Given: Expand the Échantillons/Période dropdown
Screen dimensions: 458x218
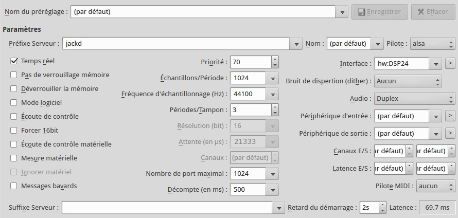Looking at the screenshot, I should click(273, 78).
